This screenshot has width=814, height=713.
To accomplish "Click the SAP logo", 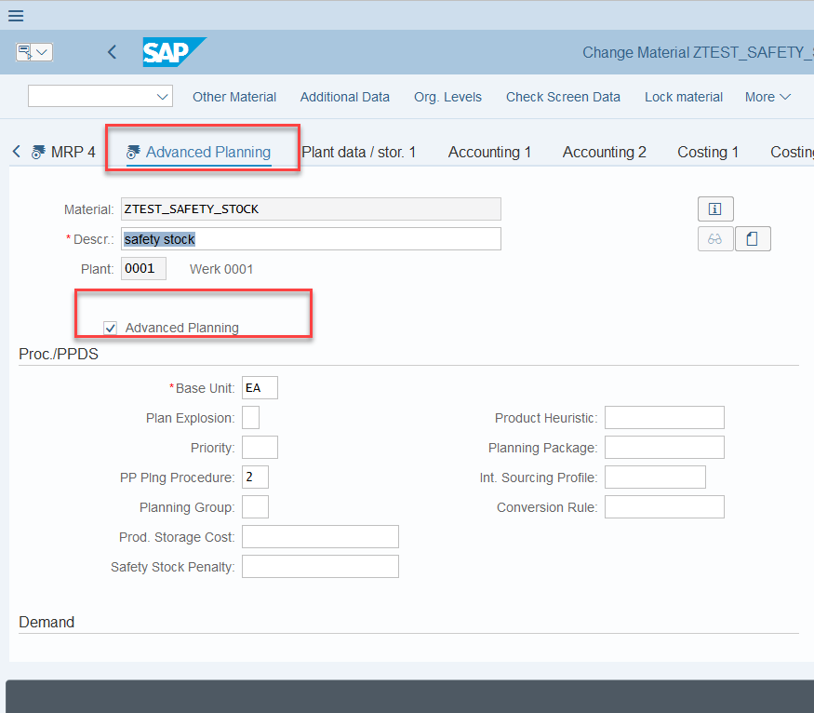I will pyautogui.click(x=175, y=52).
